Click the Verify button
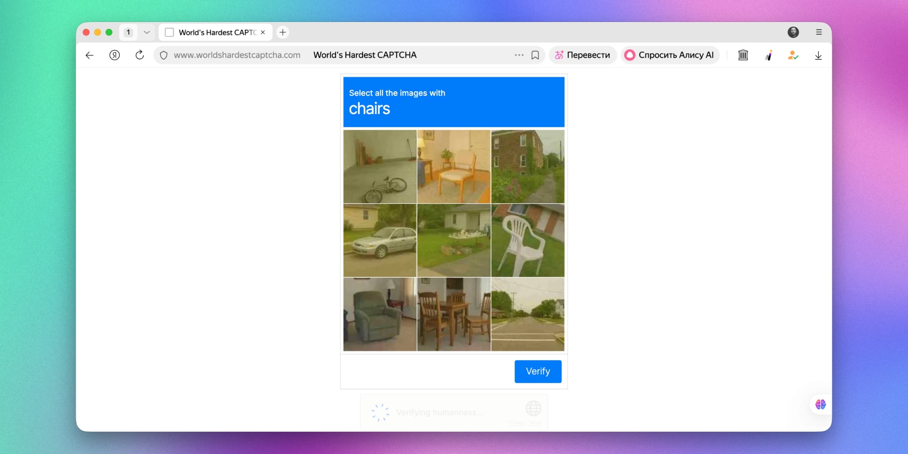Screen dimensions: 908x454 pyautogui.click(x=538, y=371)
